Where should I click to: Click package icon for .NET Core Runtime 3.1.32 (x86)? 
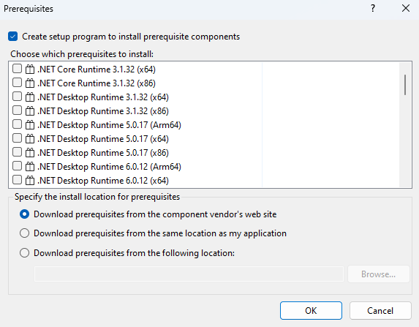pyautogui.click(x=30, y=83)
